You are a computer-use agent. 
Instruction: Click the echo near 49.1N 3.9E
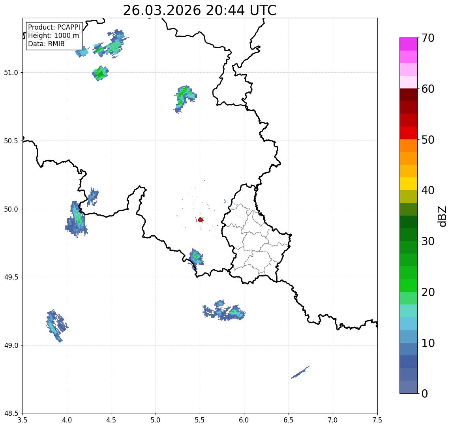[56, 326]
